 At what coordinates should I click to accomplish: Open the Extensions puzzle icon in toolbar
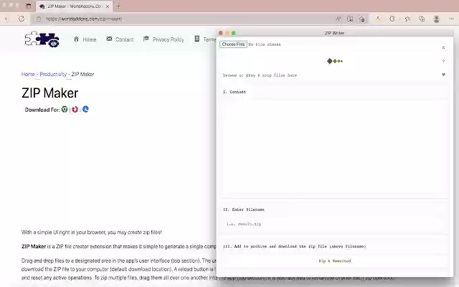392,19
